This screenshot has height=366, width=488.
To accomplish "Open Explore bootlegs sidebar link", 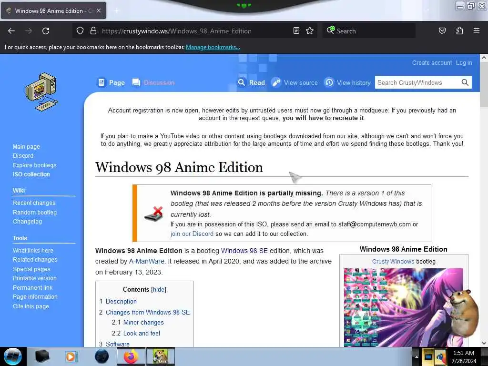I will tap(34, 165).
